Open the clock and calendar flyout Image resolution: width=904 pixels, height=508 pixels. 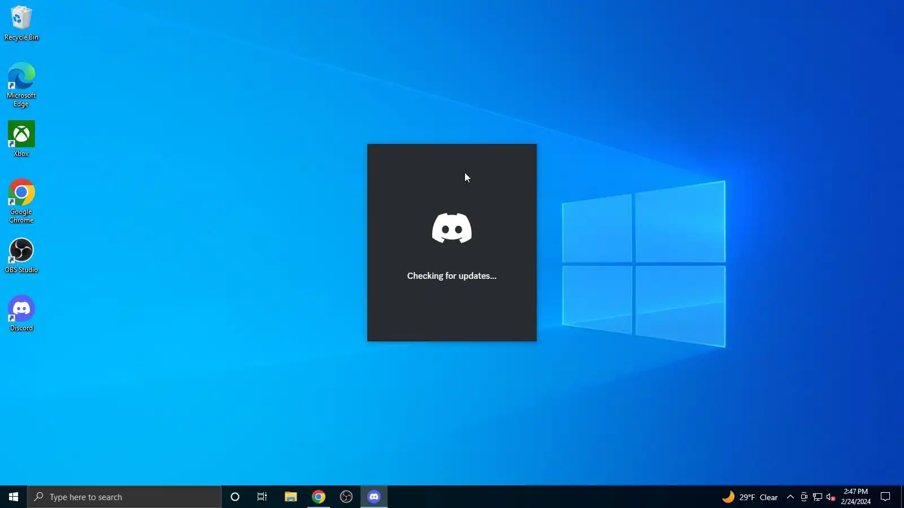pos(855,497)
